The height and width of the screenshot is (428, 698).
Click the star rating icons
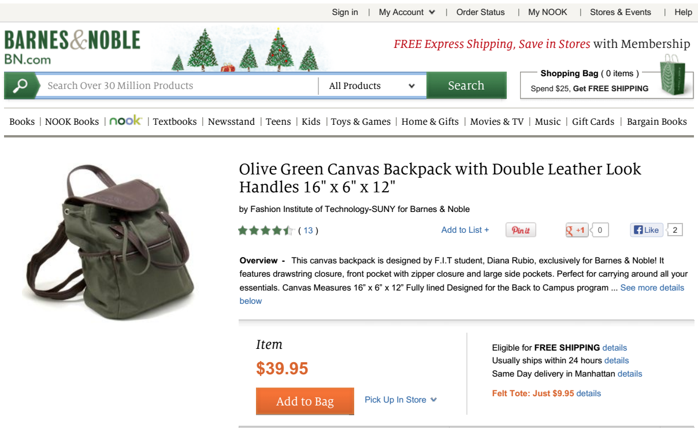pyautogui.click(x=266, y=230)
